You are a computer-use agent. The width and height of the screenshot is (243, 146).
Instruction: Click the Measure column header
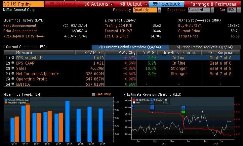click(45, 52)
